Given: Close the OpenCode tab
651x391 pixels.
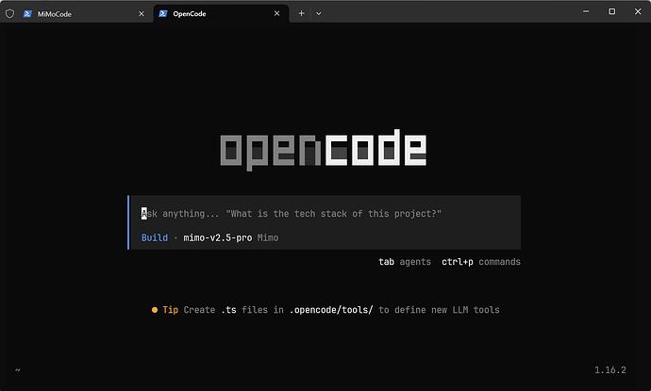Looking at the screenshot, I should coord(277,14).
